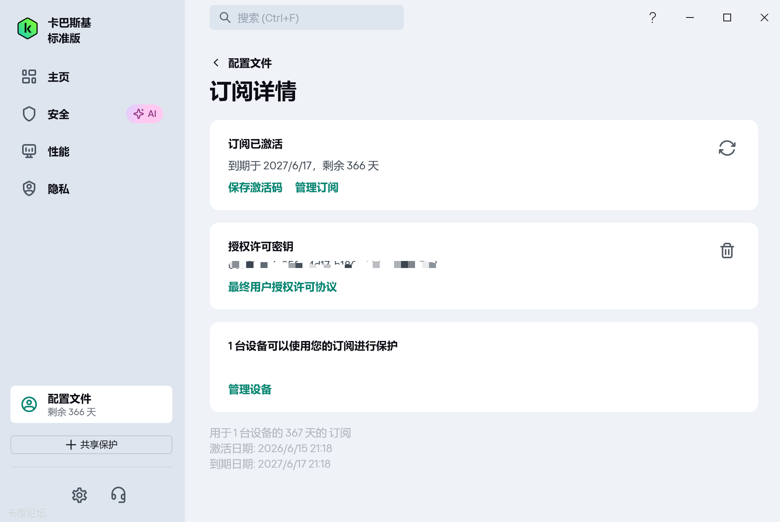This screenshot has width=780, height=522.
Task: Click the performance monitor icon
Action: [x=29, y=151]
